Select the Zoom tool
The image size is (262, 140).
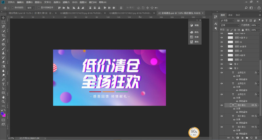coord(3,101)
